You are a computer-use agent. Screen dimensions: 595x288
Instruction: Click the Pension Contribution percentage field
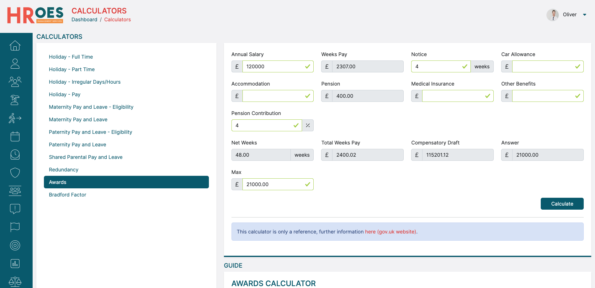pos(263,125)
